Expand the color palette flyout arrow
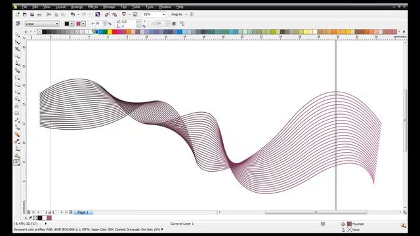Viewport: 420px width, 236px height. pos(404,31)
